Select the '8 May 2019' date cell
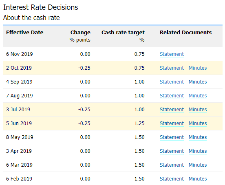 point(20,137)
